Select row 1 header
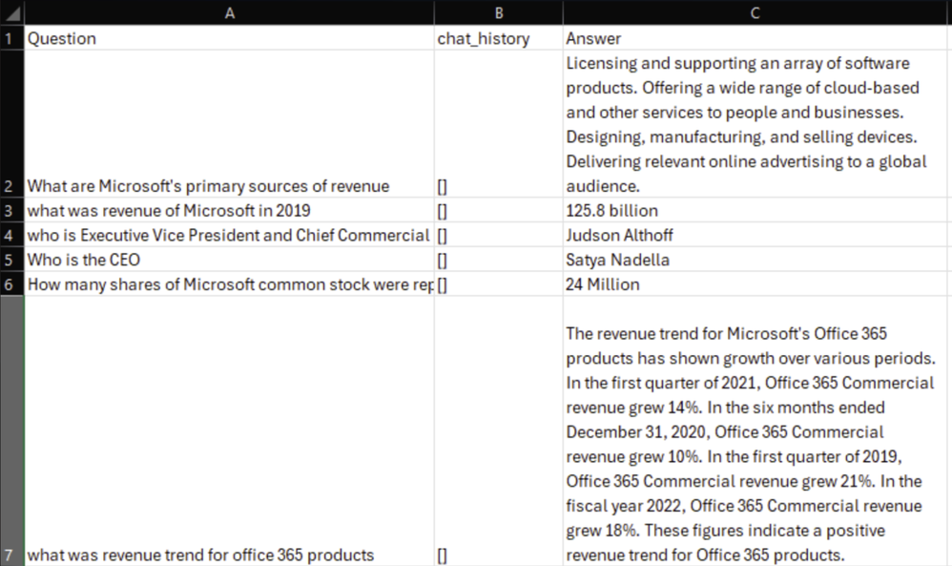The height and width of the screenshot is (566, 952). click(11, 38)
